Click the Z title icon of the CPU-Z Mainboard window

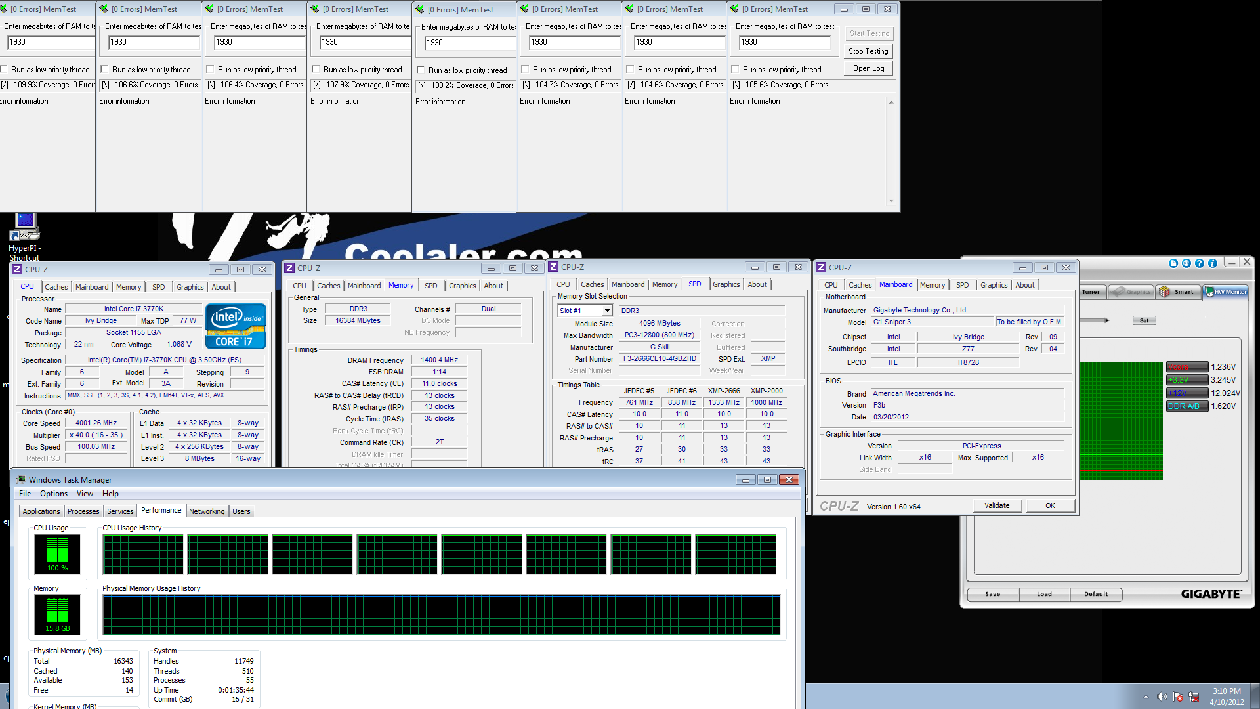(821, 267)
